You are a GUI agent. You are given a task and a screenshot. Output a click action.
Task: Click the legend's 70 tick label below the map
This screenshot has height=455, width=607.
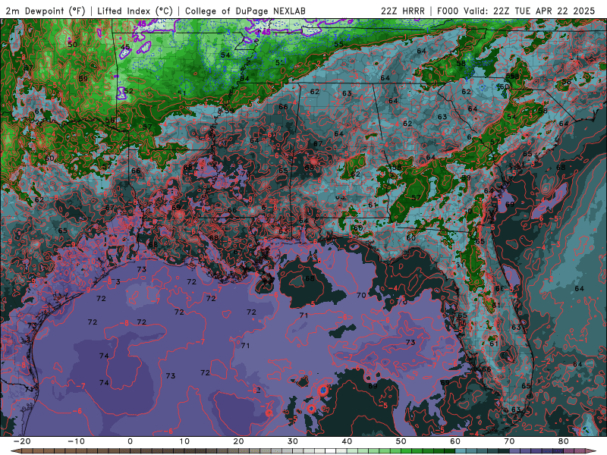pos(509,441)
